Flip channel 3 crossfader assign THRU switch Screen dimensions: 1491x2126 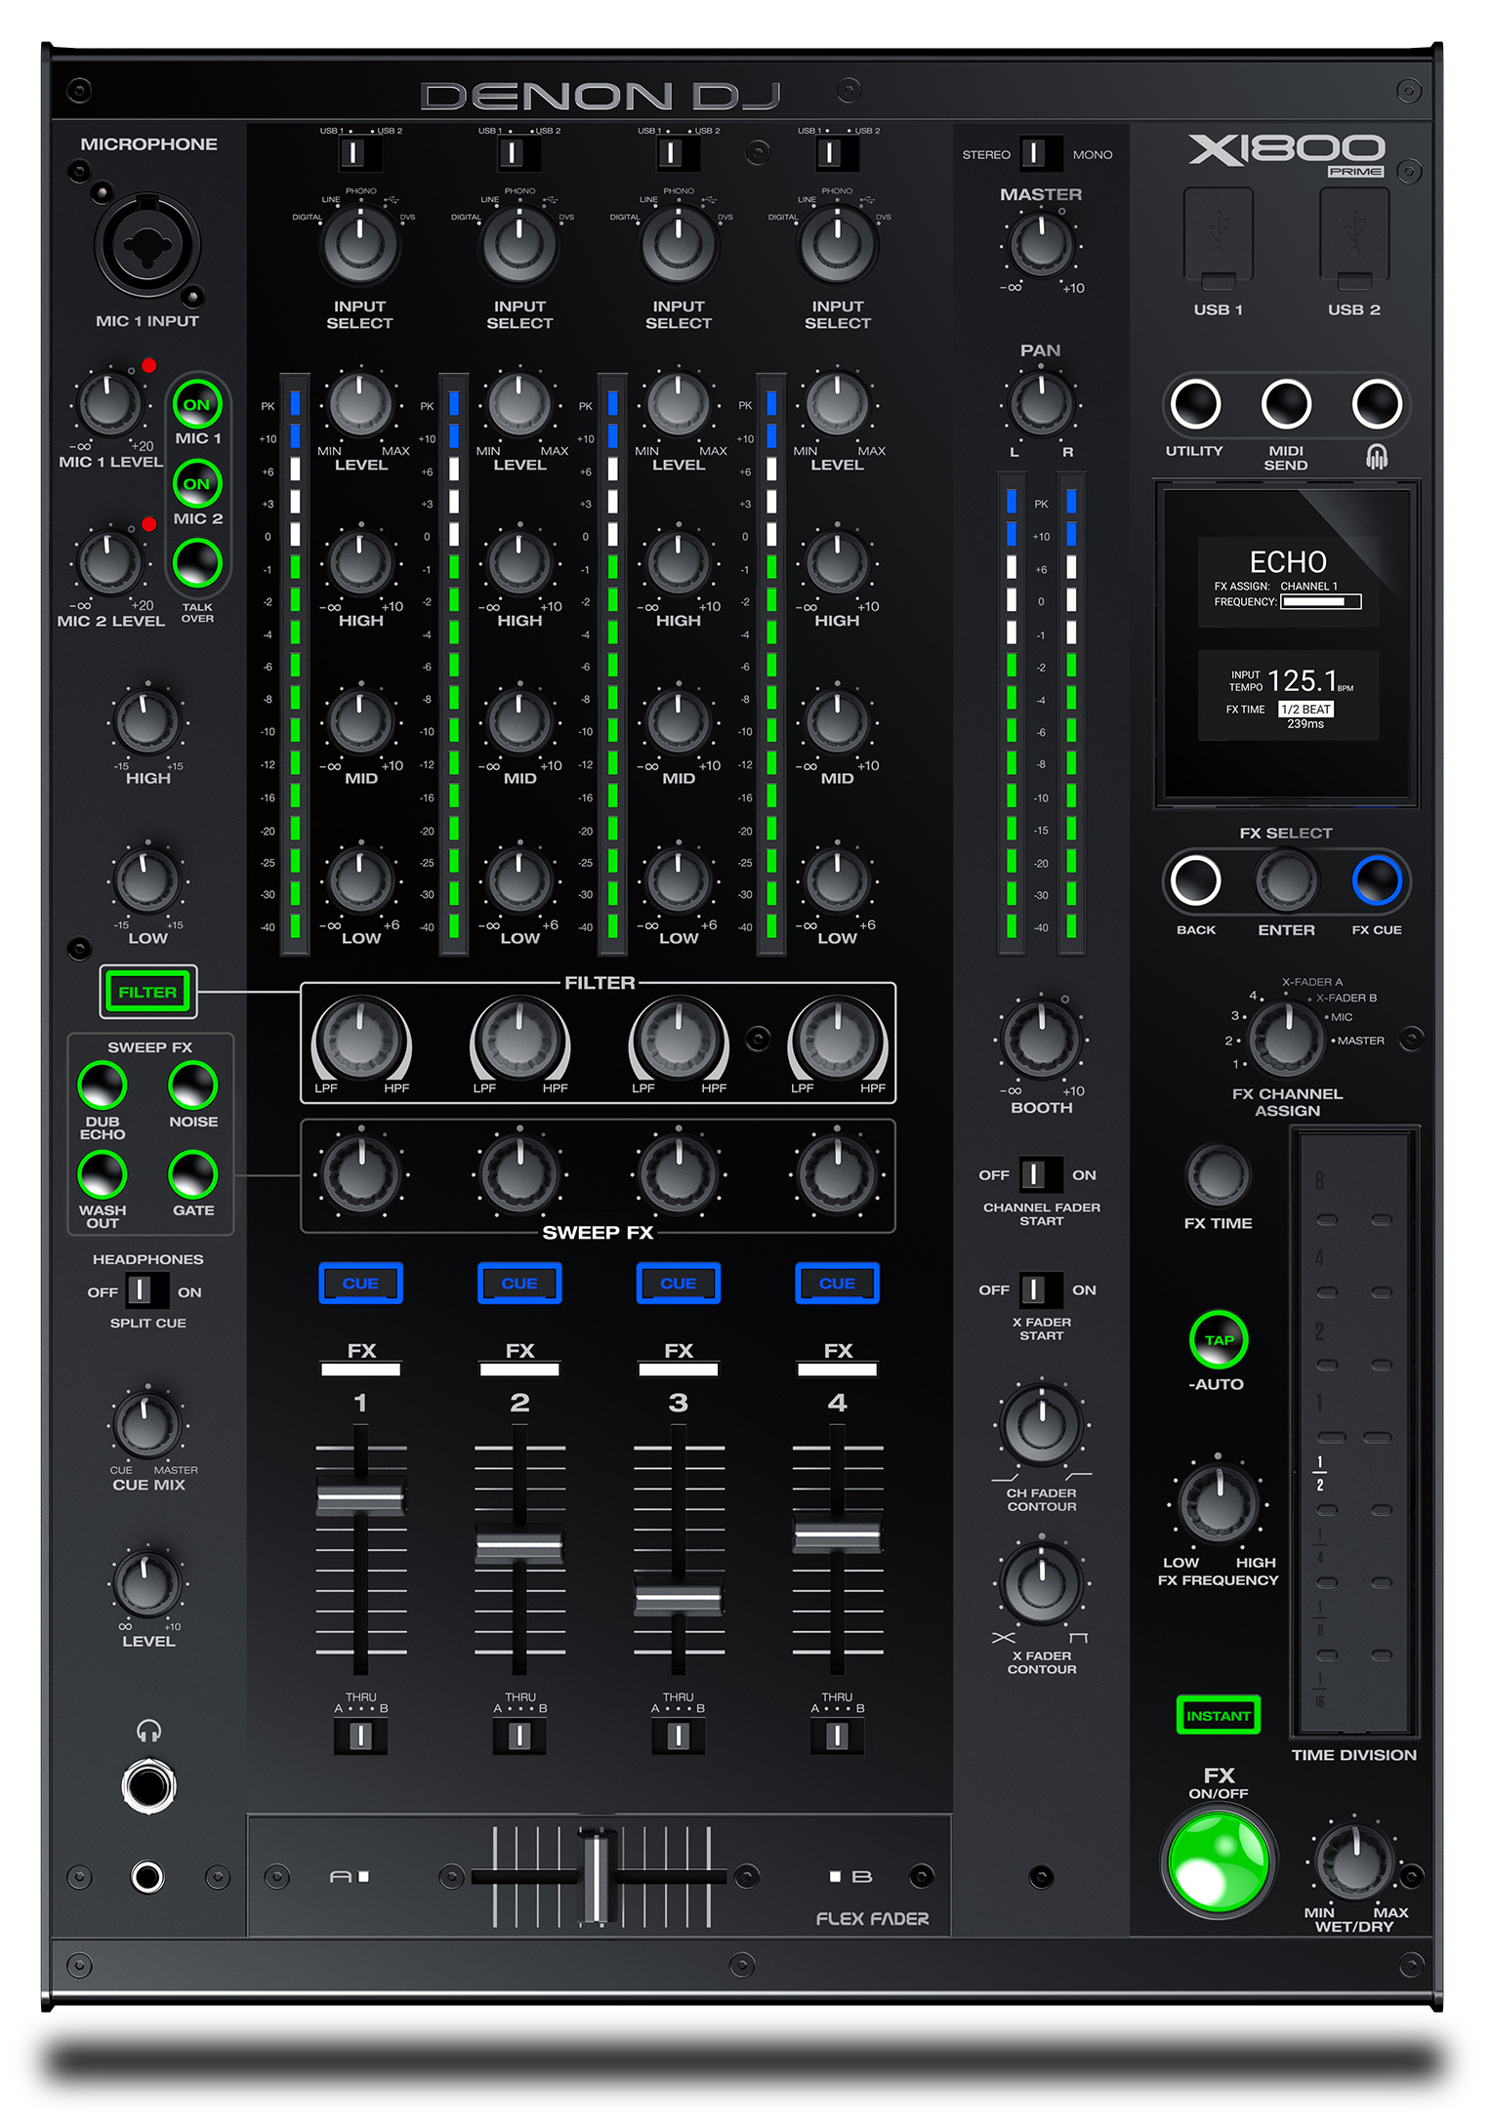(x=679, y=1737)
